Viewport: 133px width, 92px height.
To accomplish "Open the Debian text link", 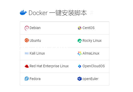I will tap(35, 28).
